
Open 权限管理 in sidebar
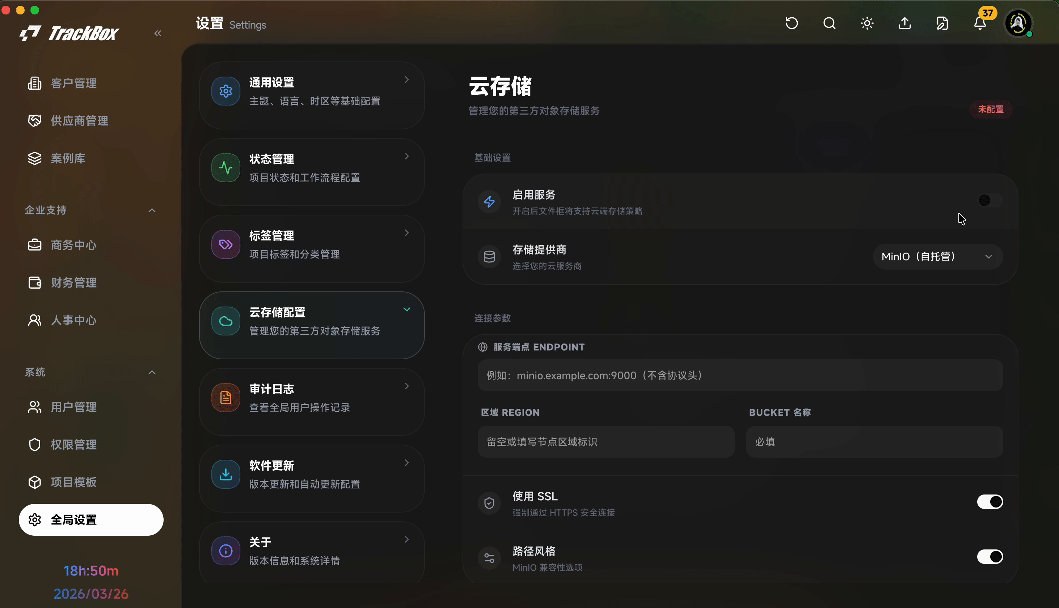(x=91, y=445)
